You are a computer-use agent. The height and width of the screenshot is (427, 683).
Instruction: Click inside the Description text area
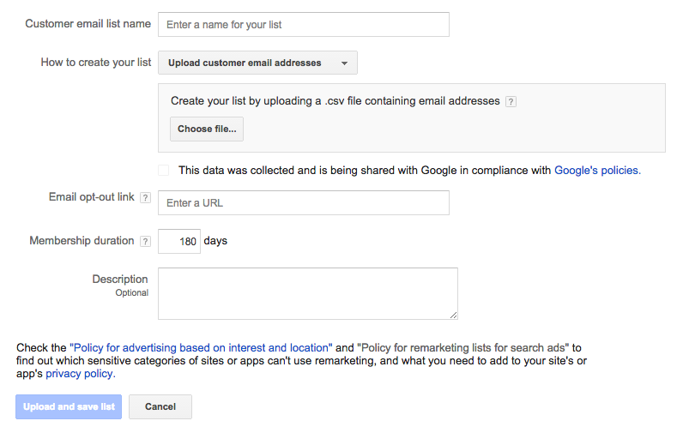[x=307, y=293]
